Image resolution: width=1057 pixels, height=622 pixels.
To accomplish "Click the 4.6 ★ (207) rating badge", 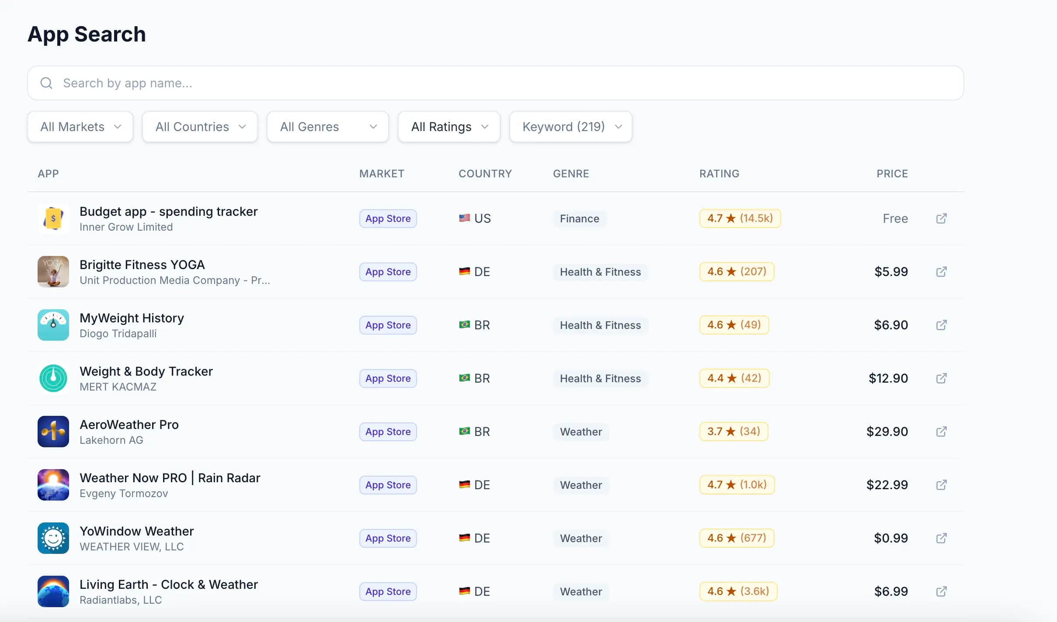I will pyautogui.click(x=737, y=272).
